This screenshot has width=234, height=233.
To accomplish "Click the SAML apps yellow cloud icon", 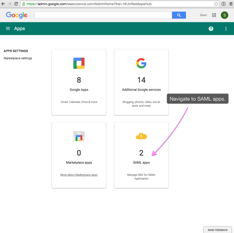I will (141, 136).
